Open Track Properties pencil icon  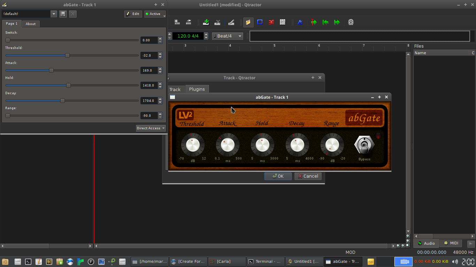point(231,22)
